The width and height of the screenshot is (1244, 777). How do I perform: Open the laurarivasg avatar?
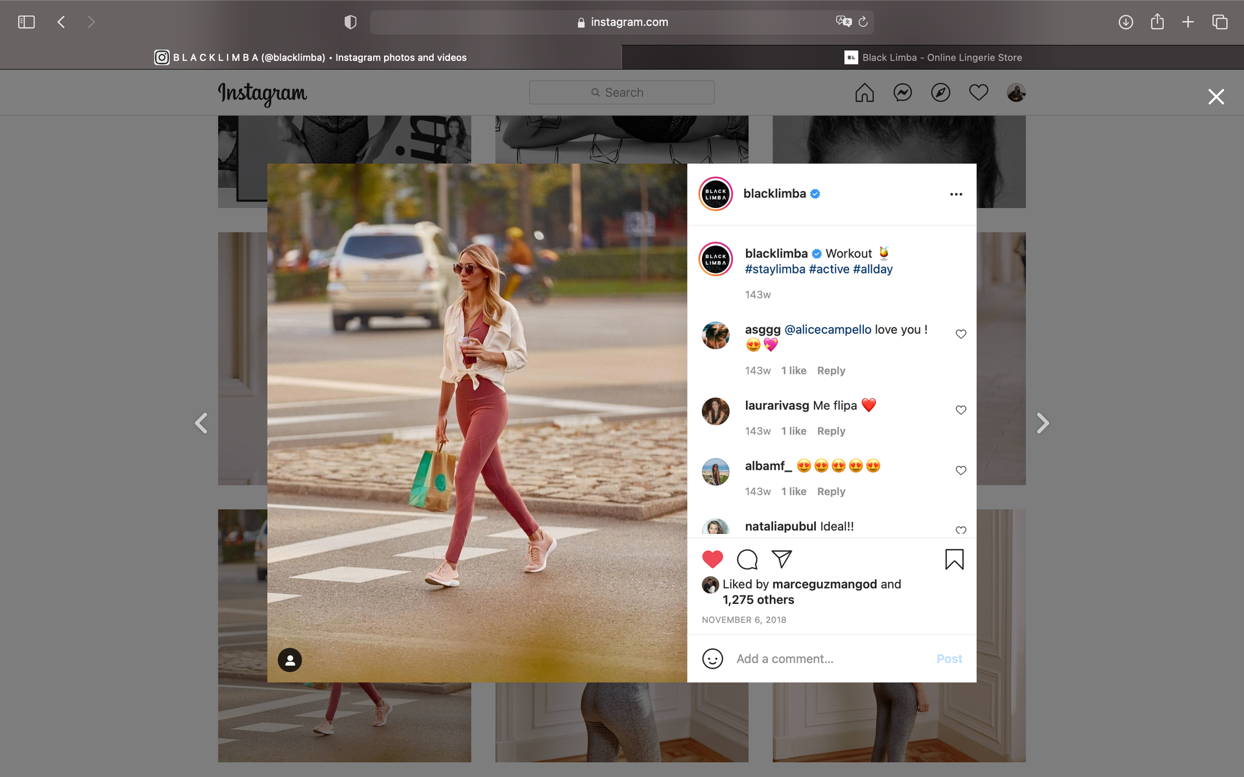coord(715,411)
